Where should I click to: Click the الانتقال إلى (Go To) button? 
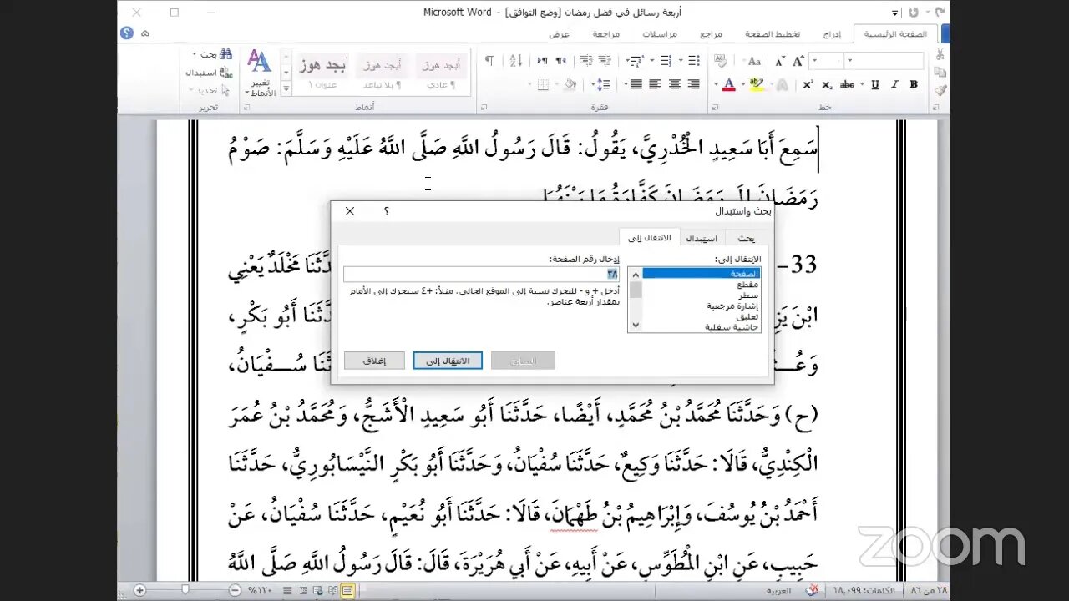pyautogui.click(x=448, y=361)
